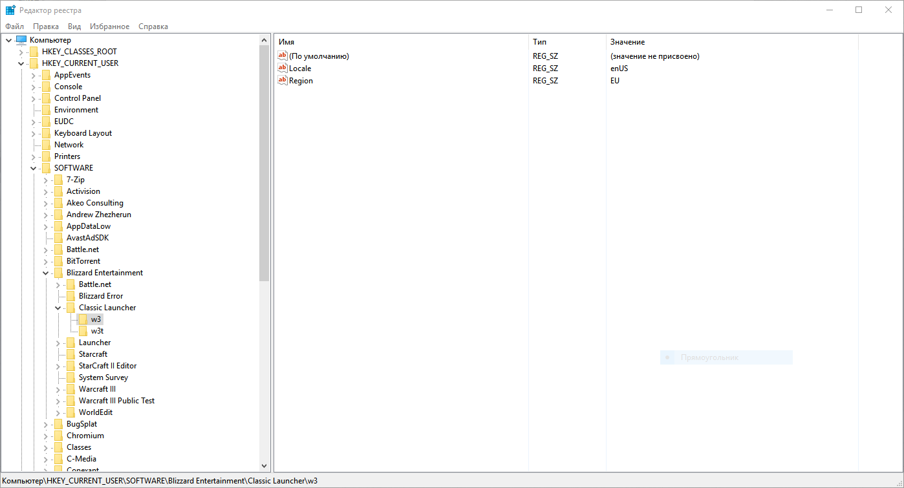Click the enUS value of Locale
The height and width of the screenshot is (488, 904).
[x=619, y=68]
